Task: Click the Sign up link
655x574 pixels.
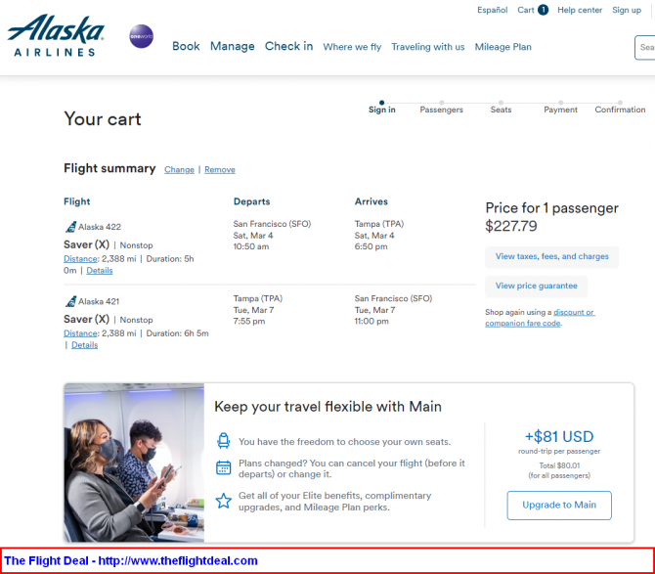Action: pyautogui.click(x=627, y=10)
